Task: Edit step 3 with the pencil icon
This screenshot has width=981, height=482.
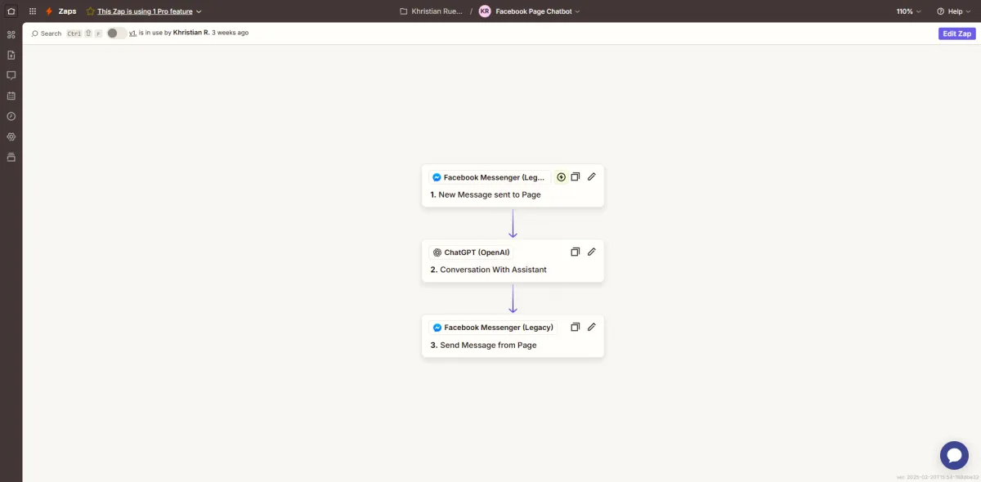Action: 592,327
